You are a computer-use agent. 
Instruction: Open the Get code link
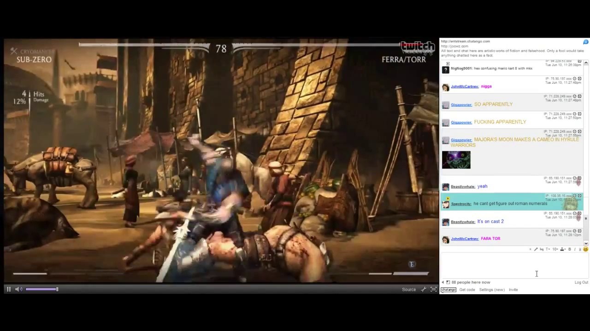coord(467,290)
